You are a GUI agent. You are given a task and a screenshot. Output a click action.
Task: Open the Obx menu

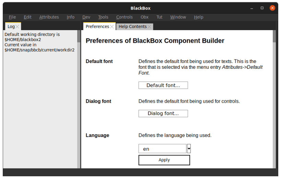click(x=144, y=17)
